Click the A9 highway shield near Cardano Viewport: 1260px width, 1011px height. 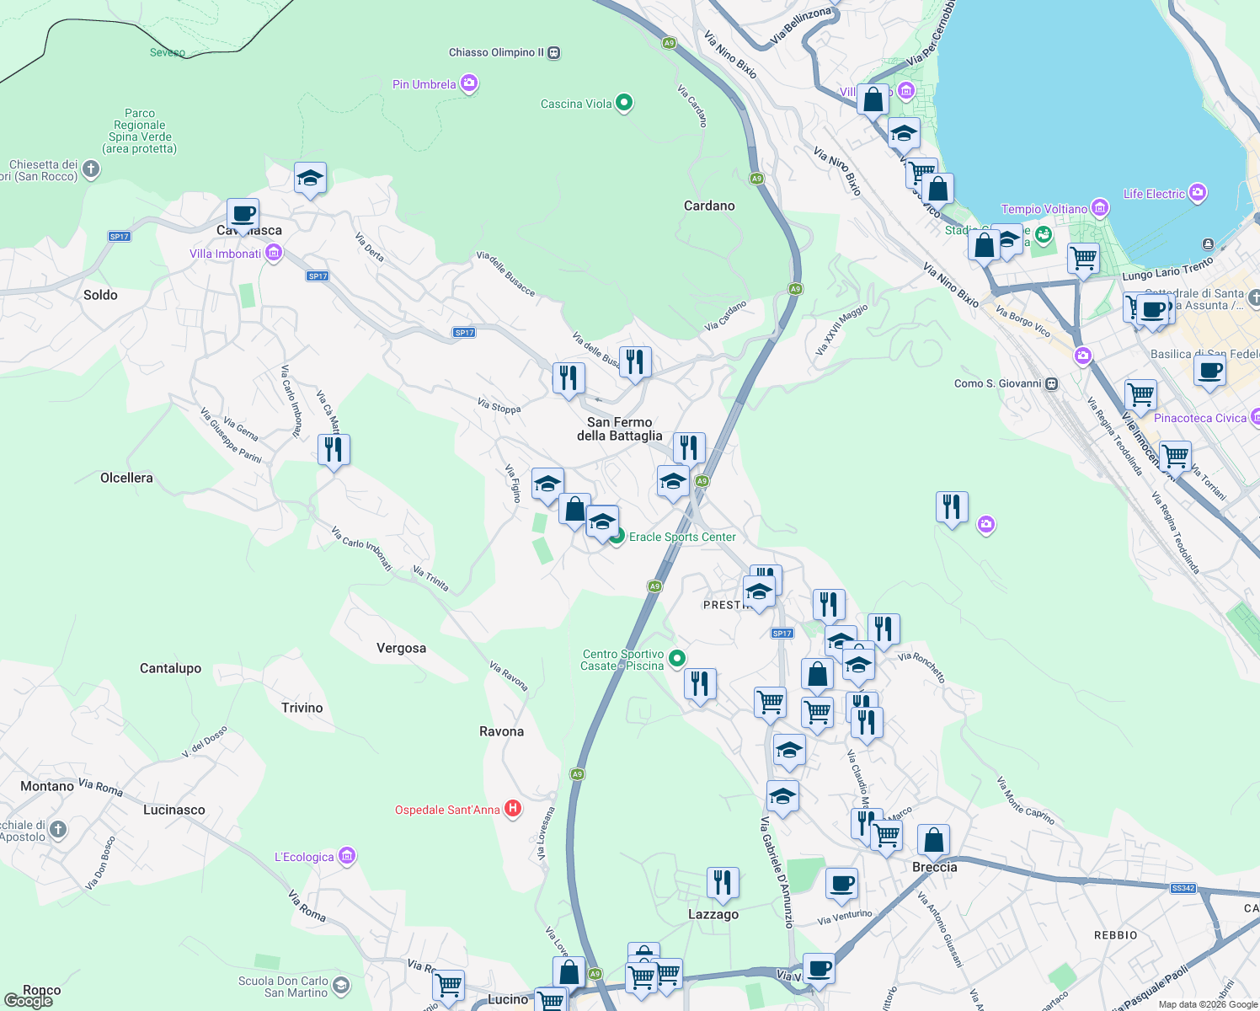coord(755,179)
